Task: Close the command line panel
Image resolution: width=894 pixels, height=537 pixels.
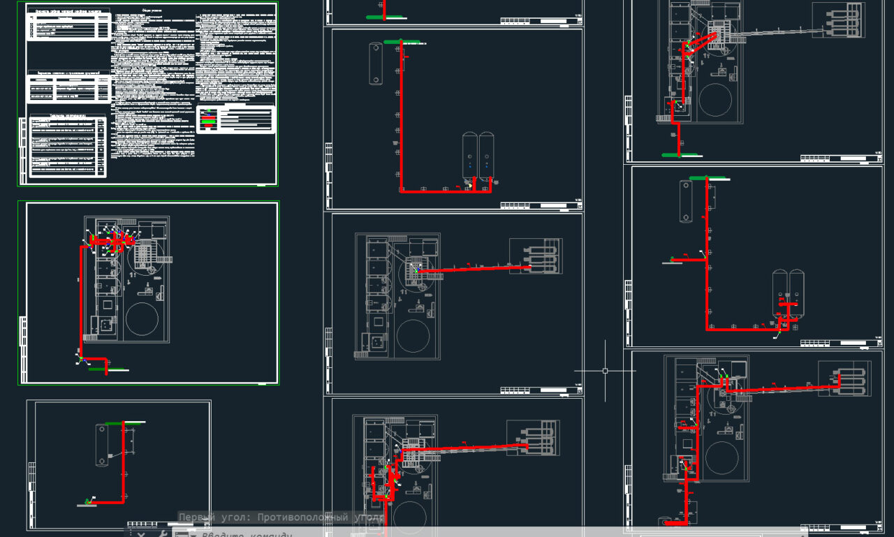Action: (141, 534)
